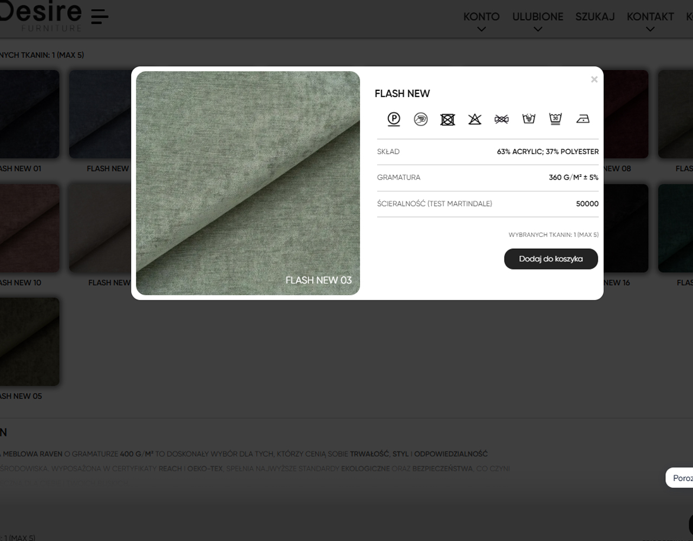This screenshot has width=693, height=541.
Task: Select the Flash New 16 fabric swatch
Action: 626,228
